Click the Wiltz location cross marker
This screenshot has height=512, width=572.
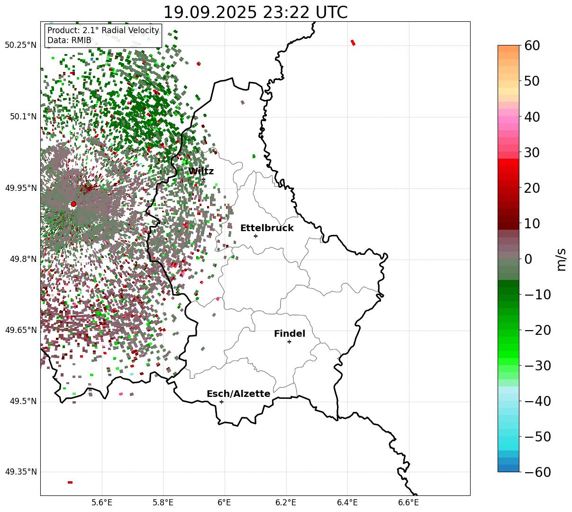coord(203,179)
